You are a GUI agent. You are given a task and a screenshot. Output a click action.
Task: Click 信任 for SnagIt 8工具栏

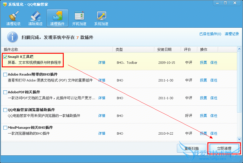214,63
